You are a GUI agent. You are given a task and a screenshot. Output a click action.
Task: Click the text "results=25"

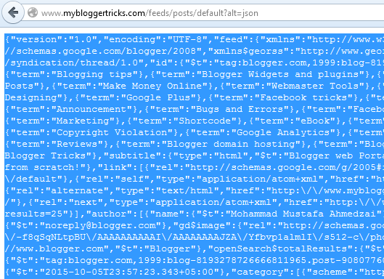pos(33,214)
